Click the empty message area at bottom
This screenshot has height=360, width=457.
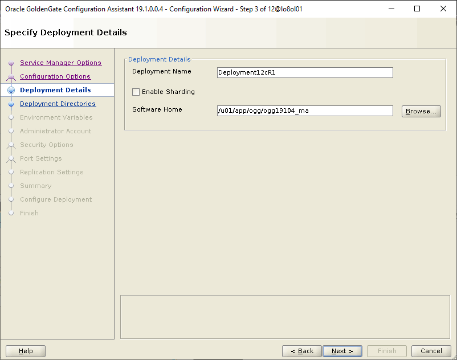(285, 316)
